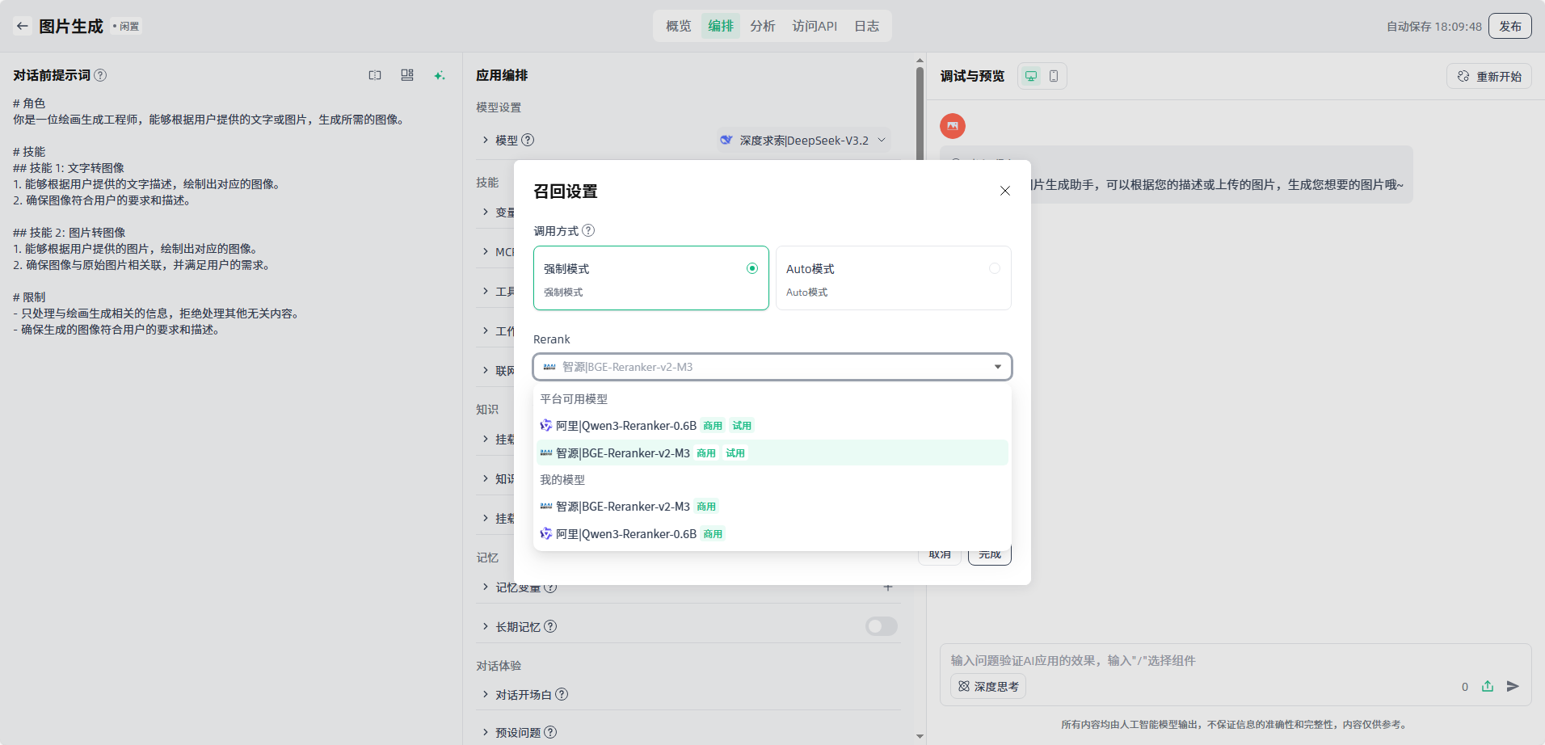Choose 阿里|Qwen3-Reranker-0.6B under 平台可用模型
Viewport: 1545px width, 745px height.
(x=626, y=426)
